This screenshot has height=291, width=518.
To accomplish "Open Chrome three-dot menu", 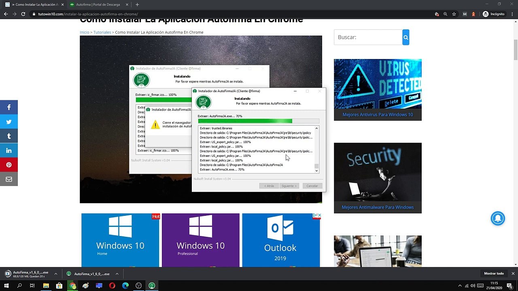I will pos(512,14).
